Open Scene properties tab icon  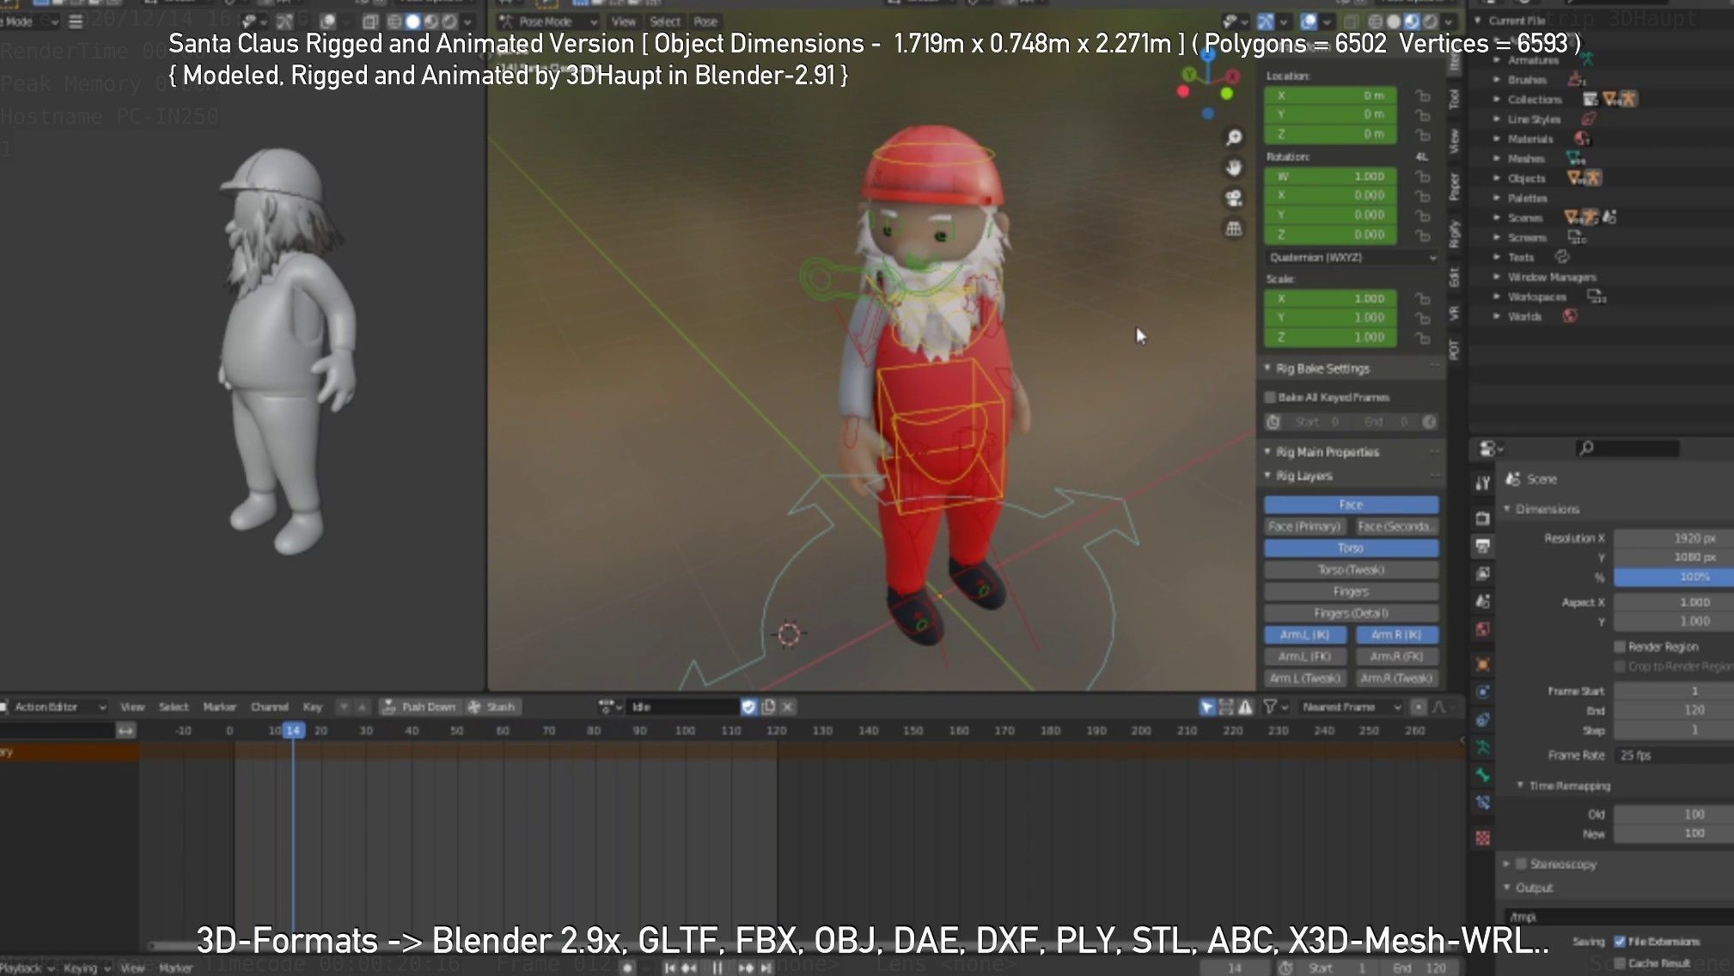click(1483, 601)
